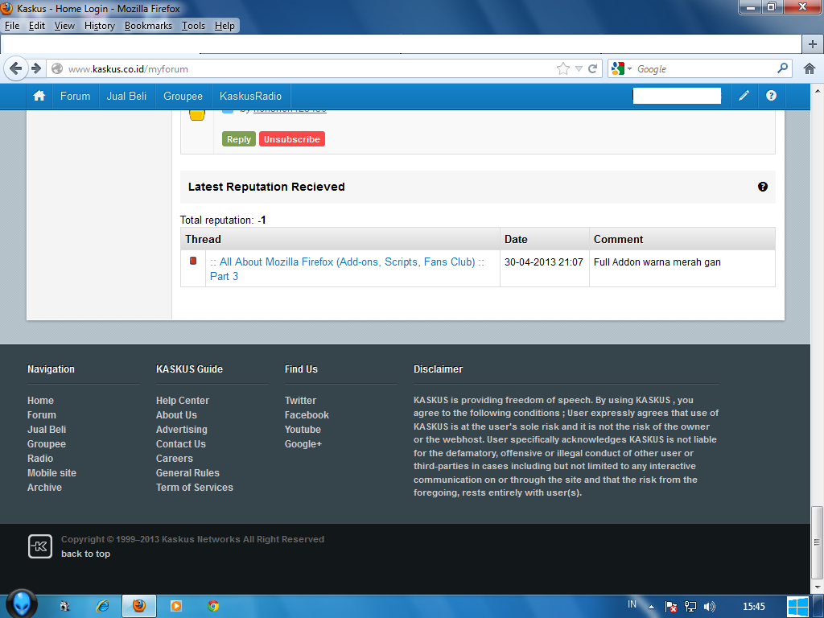Open a new tab with plus button
Screen dimensions: 824x618
tap(813, 44)
